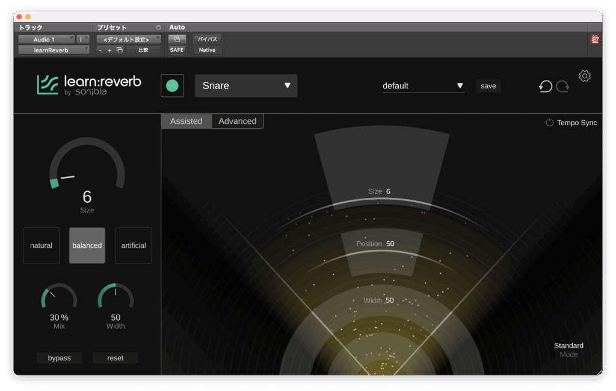The height and width of the screenshot is (391, 616).
Task: Click the Standard Mode label
Action: coord(568,349)
